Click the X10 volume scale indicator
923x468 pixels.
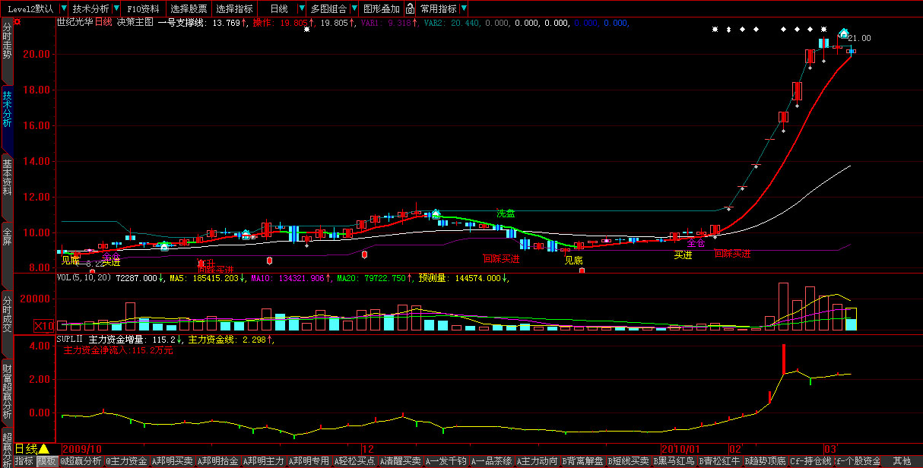click(44, 325)
